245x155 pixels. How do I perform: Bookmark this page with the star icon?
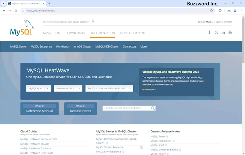(x=211, y=10)
